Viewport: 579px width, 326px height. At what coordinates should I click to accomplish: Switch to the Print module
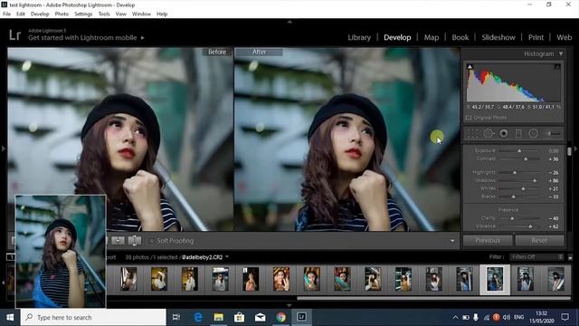click(536, 37)
